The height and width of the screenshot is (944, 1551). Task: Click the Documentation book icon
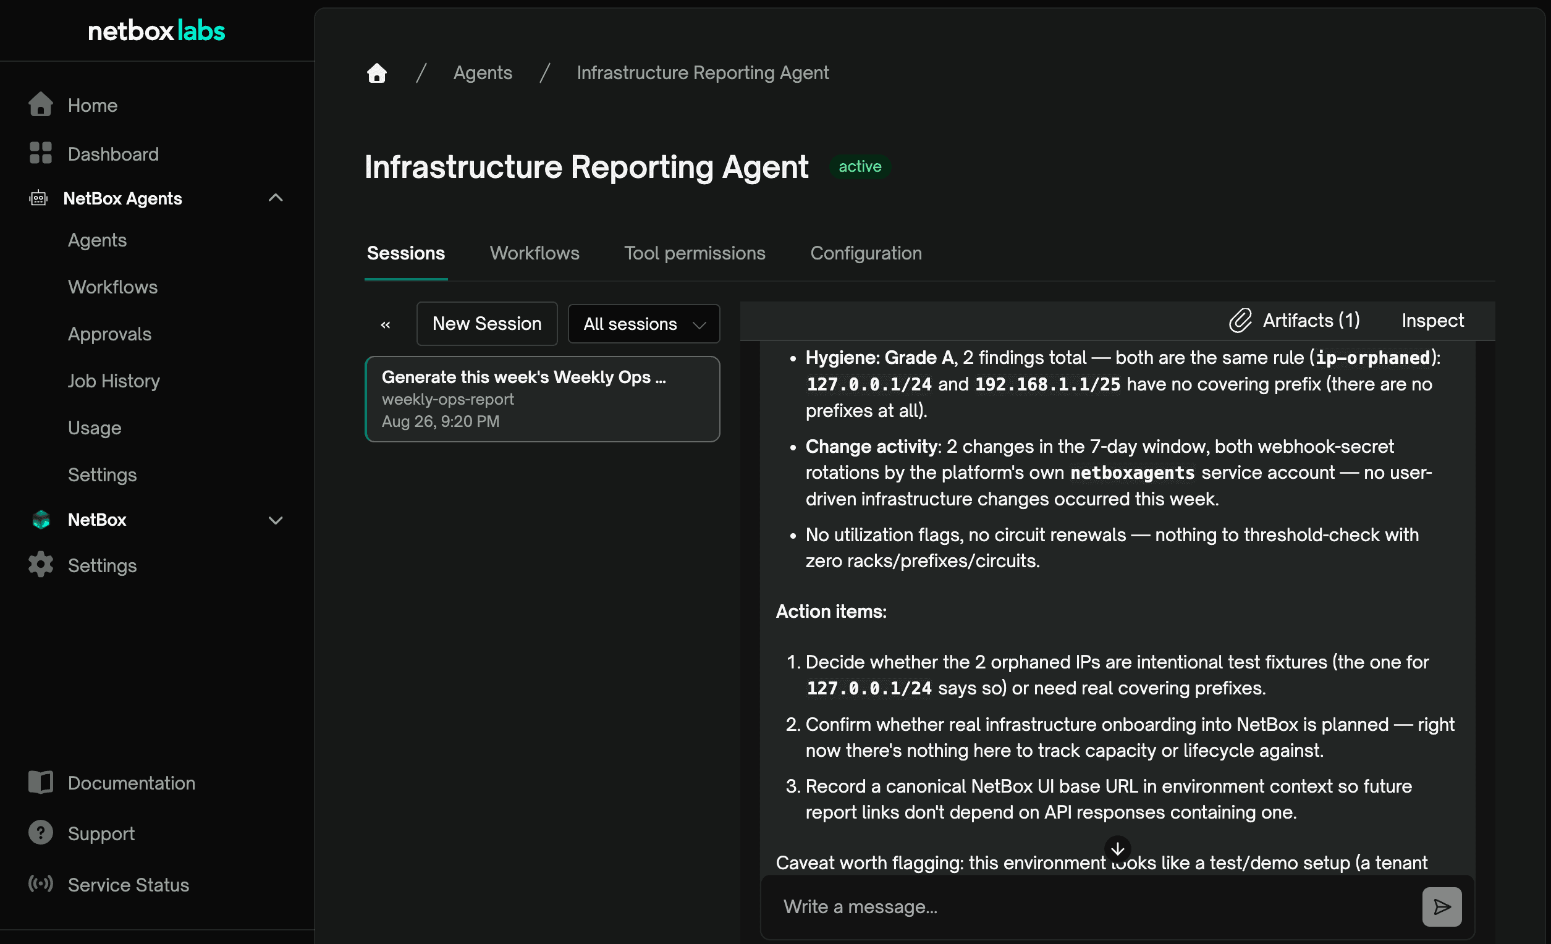point(41,782)
